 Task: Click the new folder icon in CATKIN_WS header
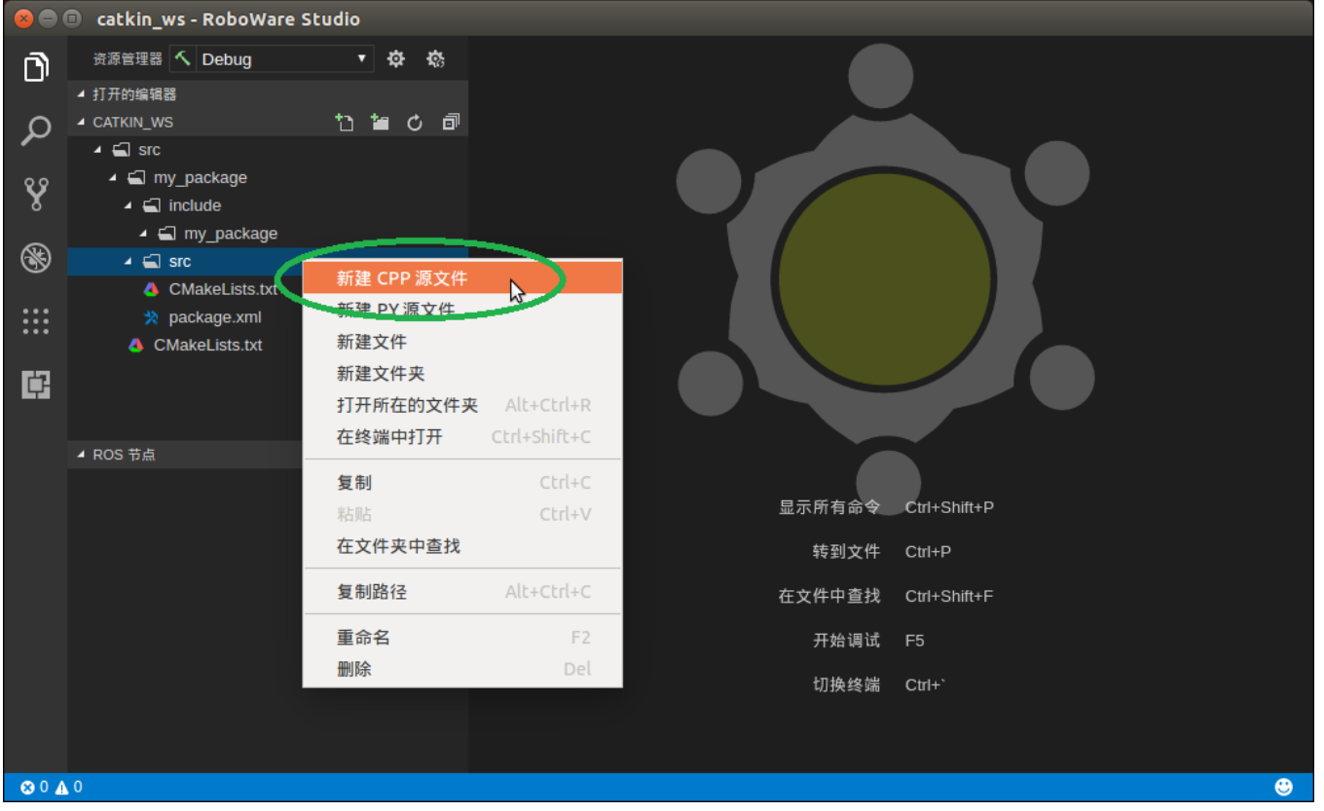click(x=380, y=123)
